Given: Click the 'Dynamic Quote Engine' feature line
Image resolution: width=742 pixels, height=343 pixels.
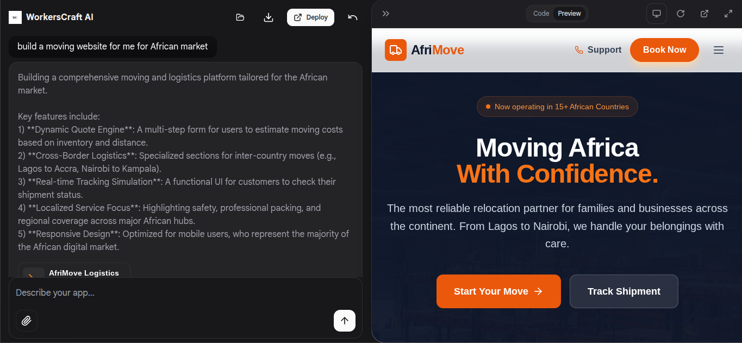Looking at the screenshot, I should [x=180, y=136].
